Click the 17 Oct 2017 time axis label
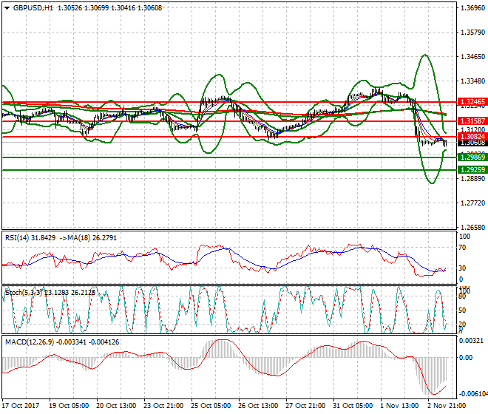The width and height of the screenshot is (488, 414). click(x=21, y=406)
